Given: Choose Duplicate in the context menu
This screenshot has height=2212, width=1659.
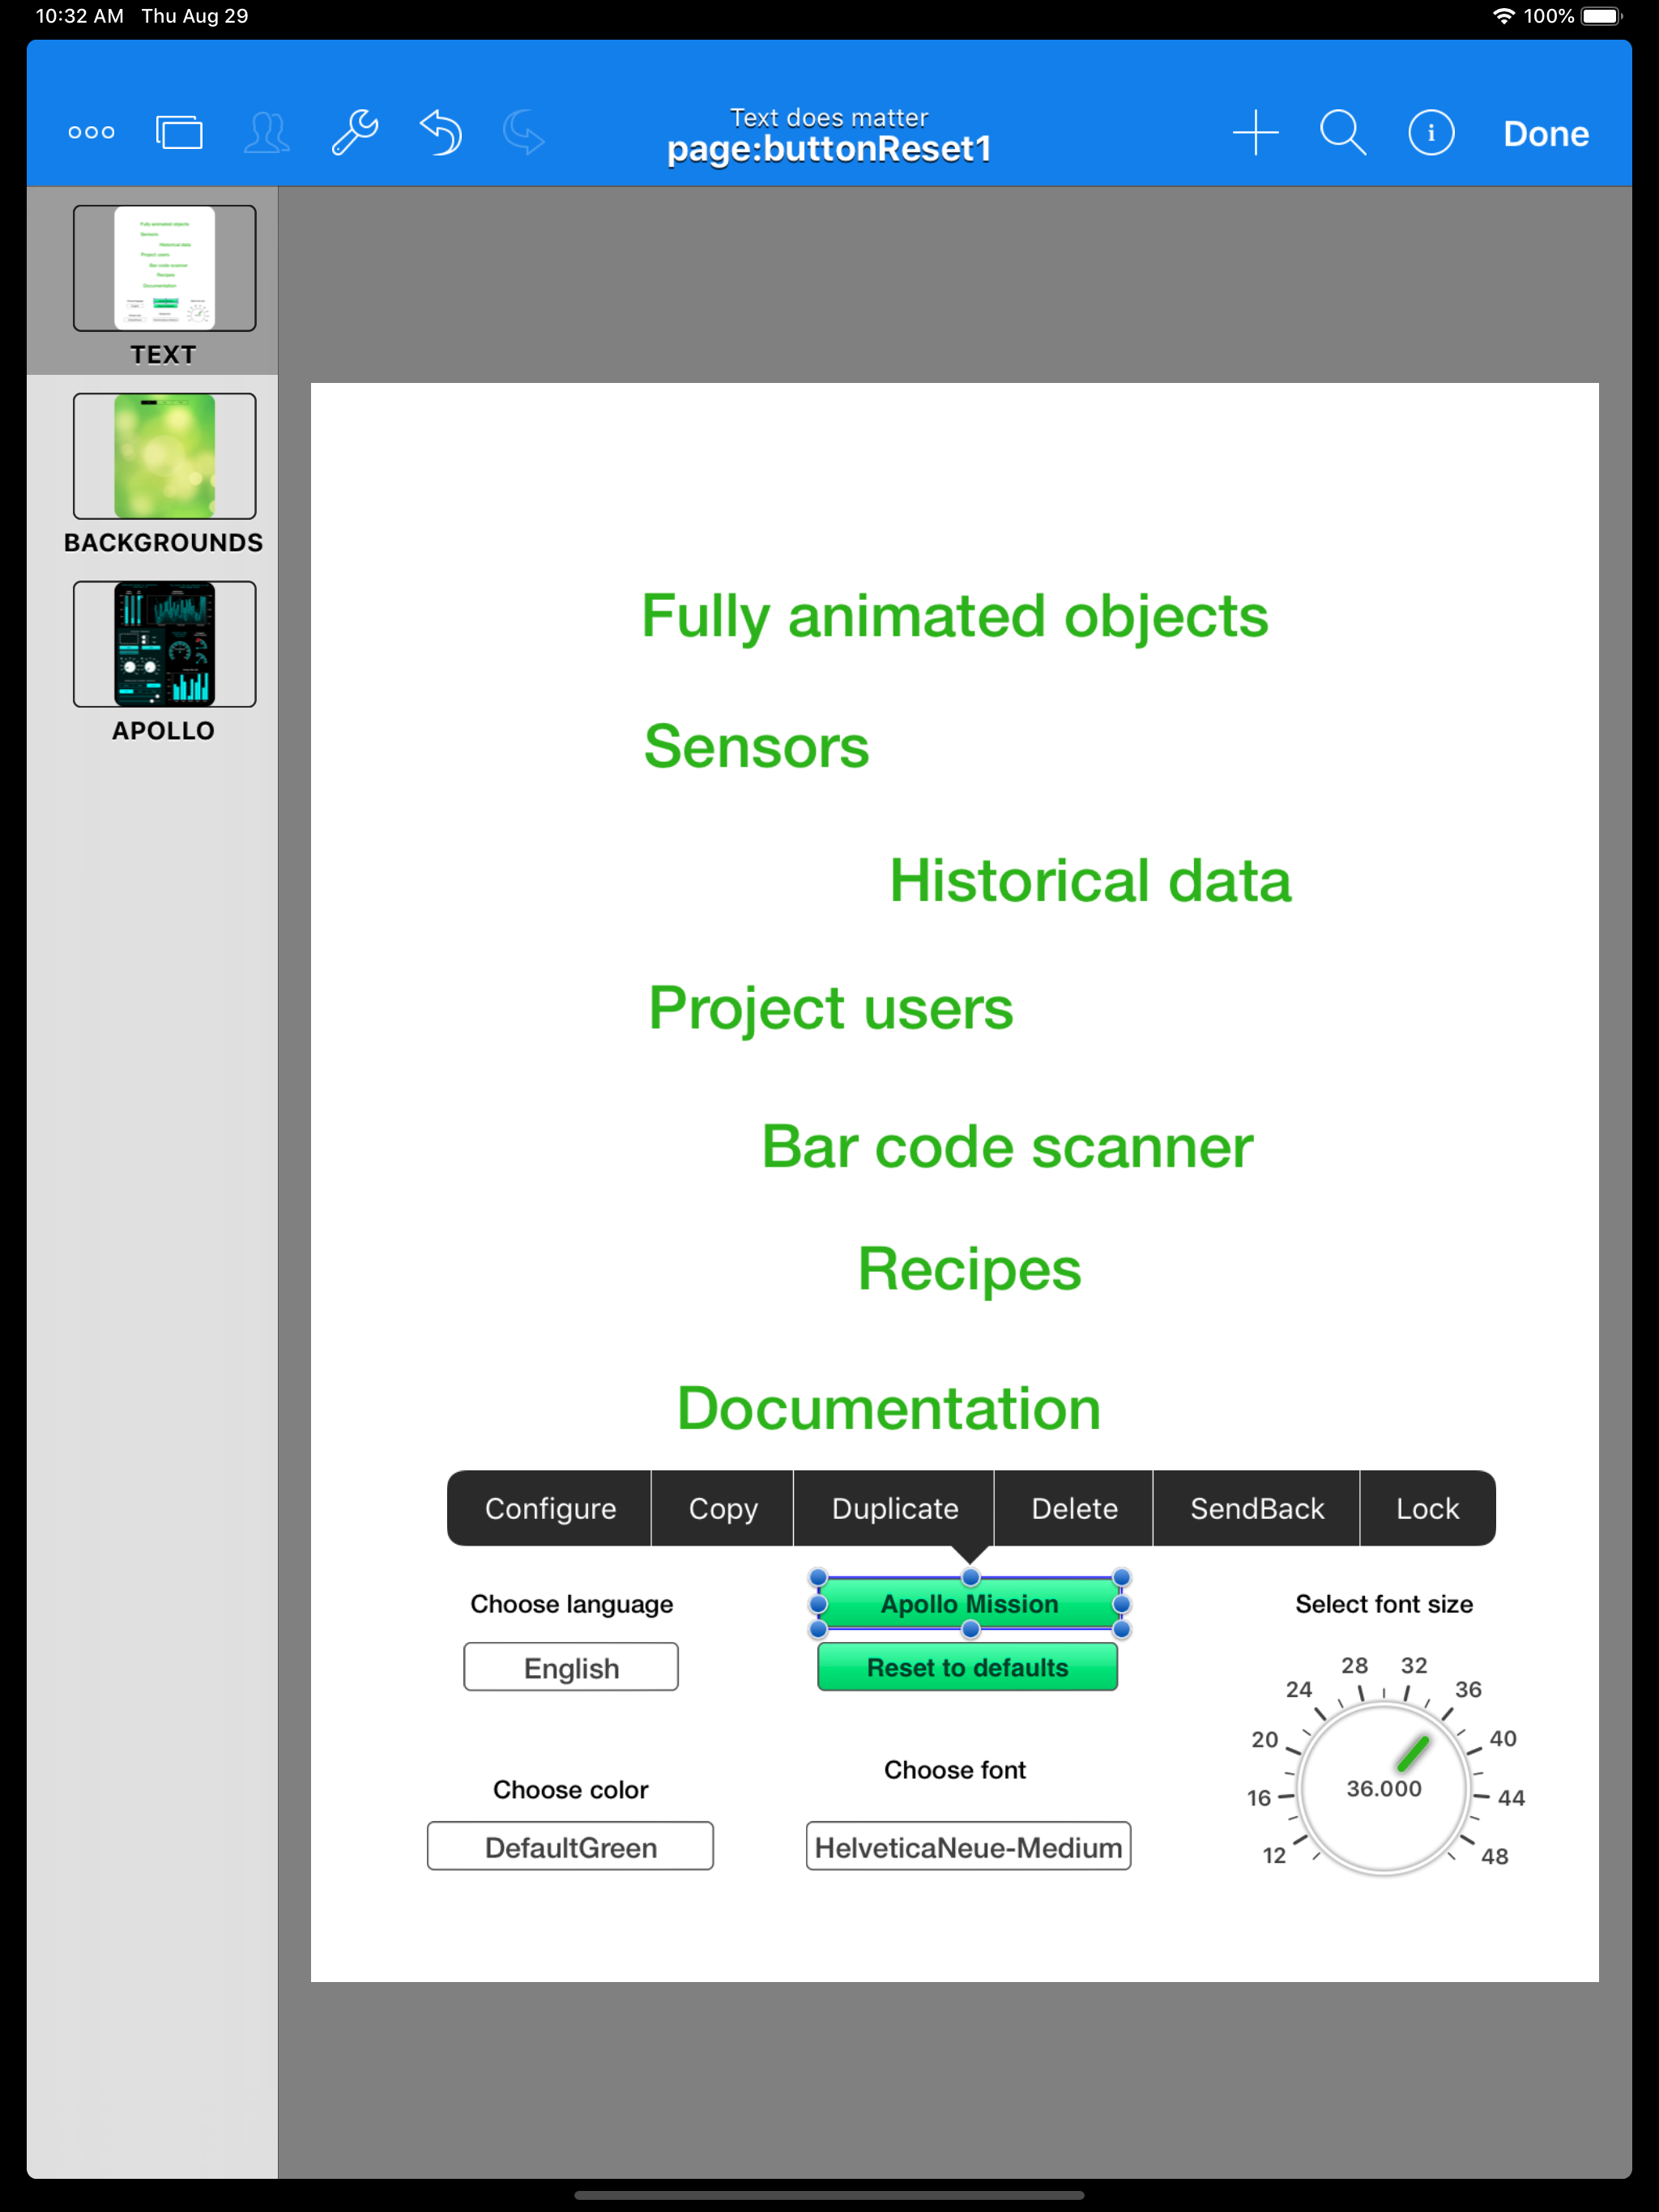Looking at the screenshot, I should [x=894, y=1508].
